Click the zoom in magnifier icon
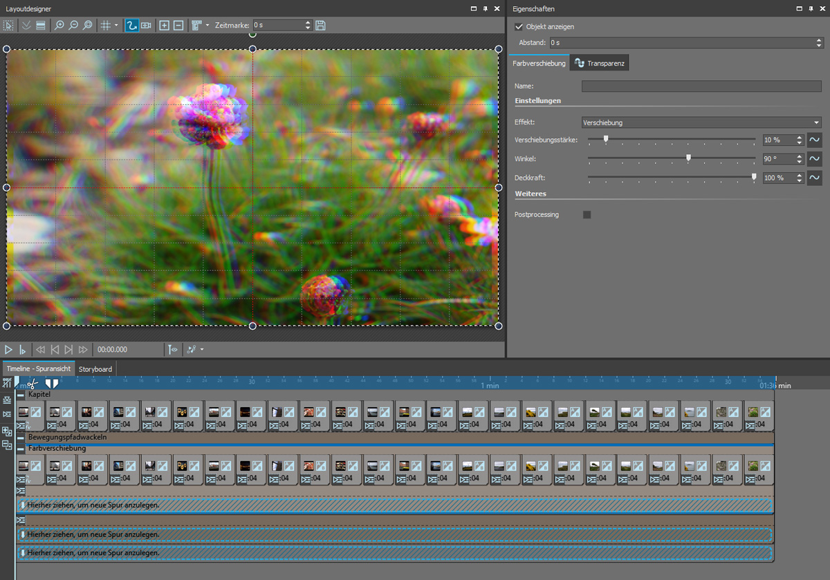The height and width of the screenshot is (580, 830). (x=59, y=26)
